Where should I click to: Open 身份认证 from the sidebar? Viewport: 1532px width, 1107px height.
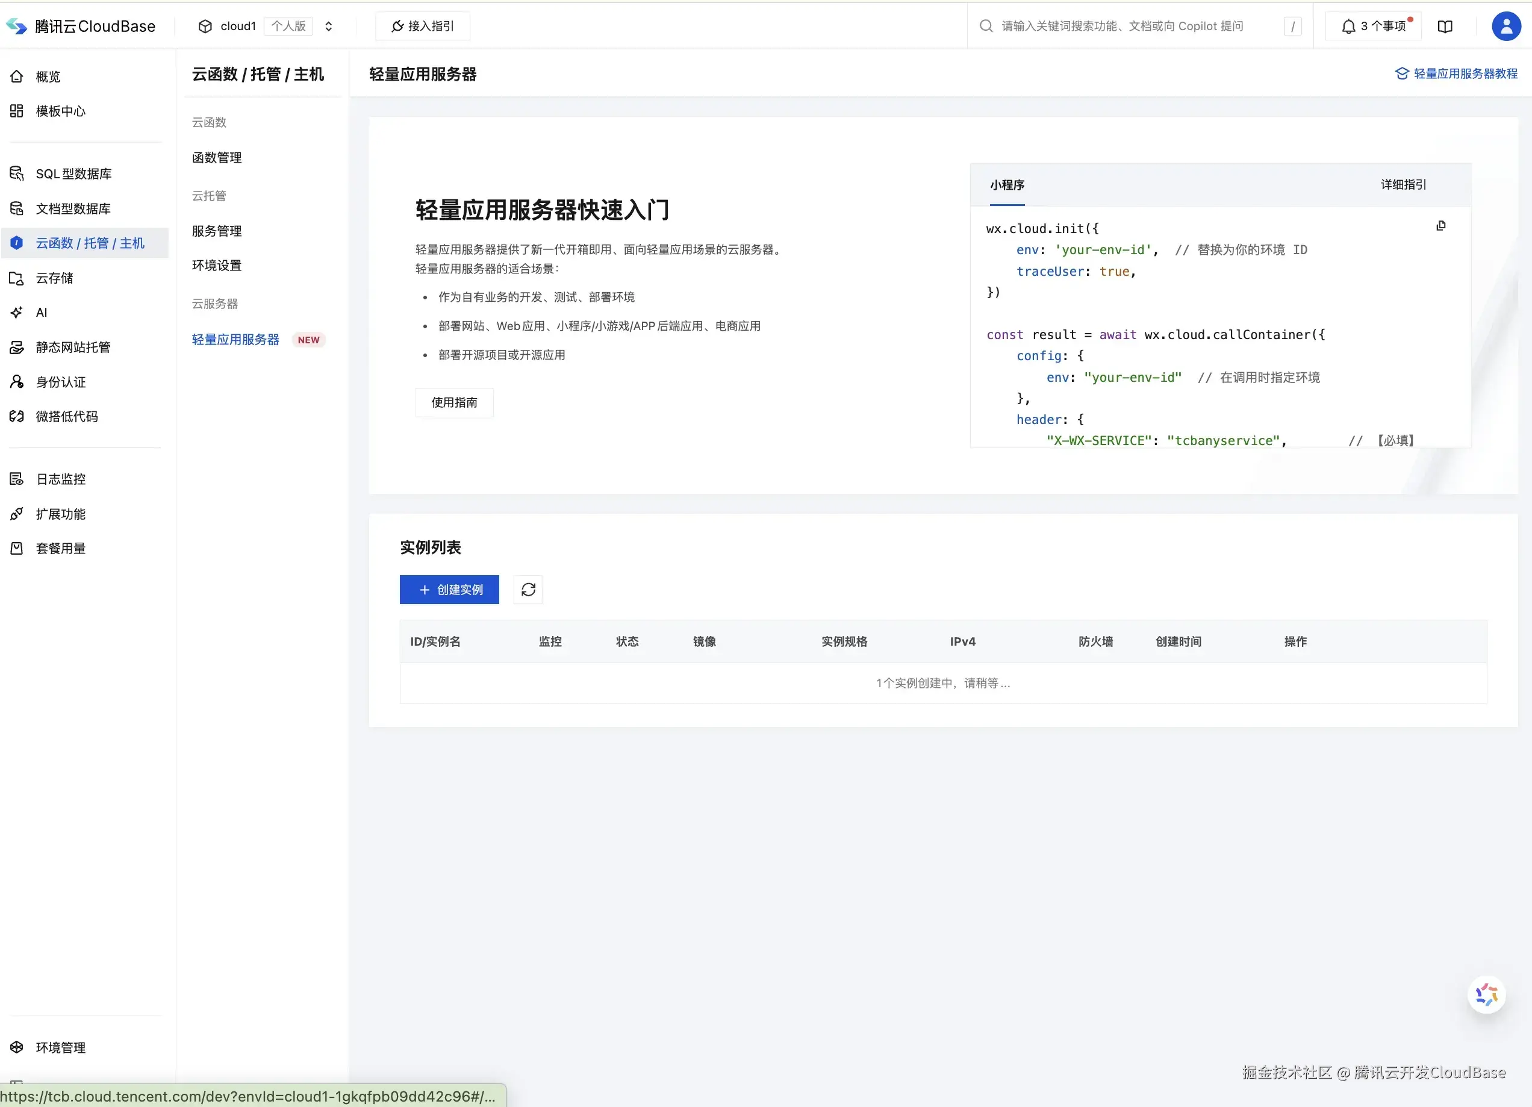[60, 382]
